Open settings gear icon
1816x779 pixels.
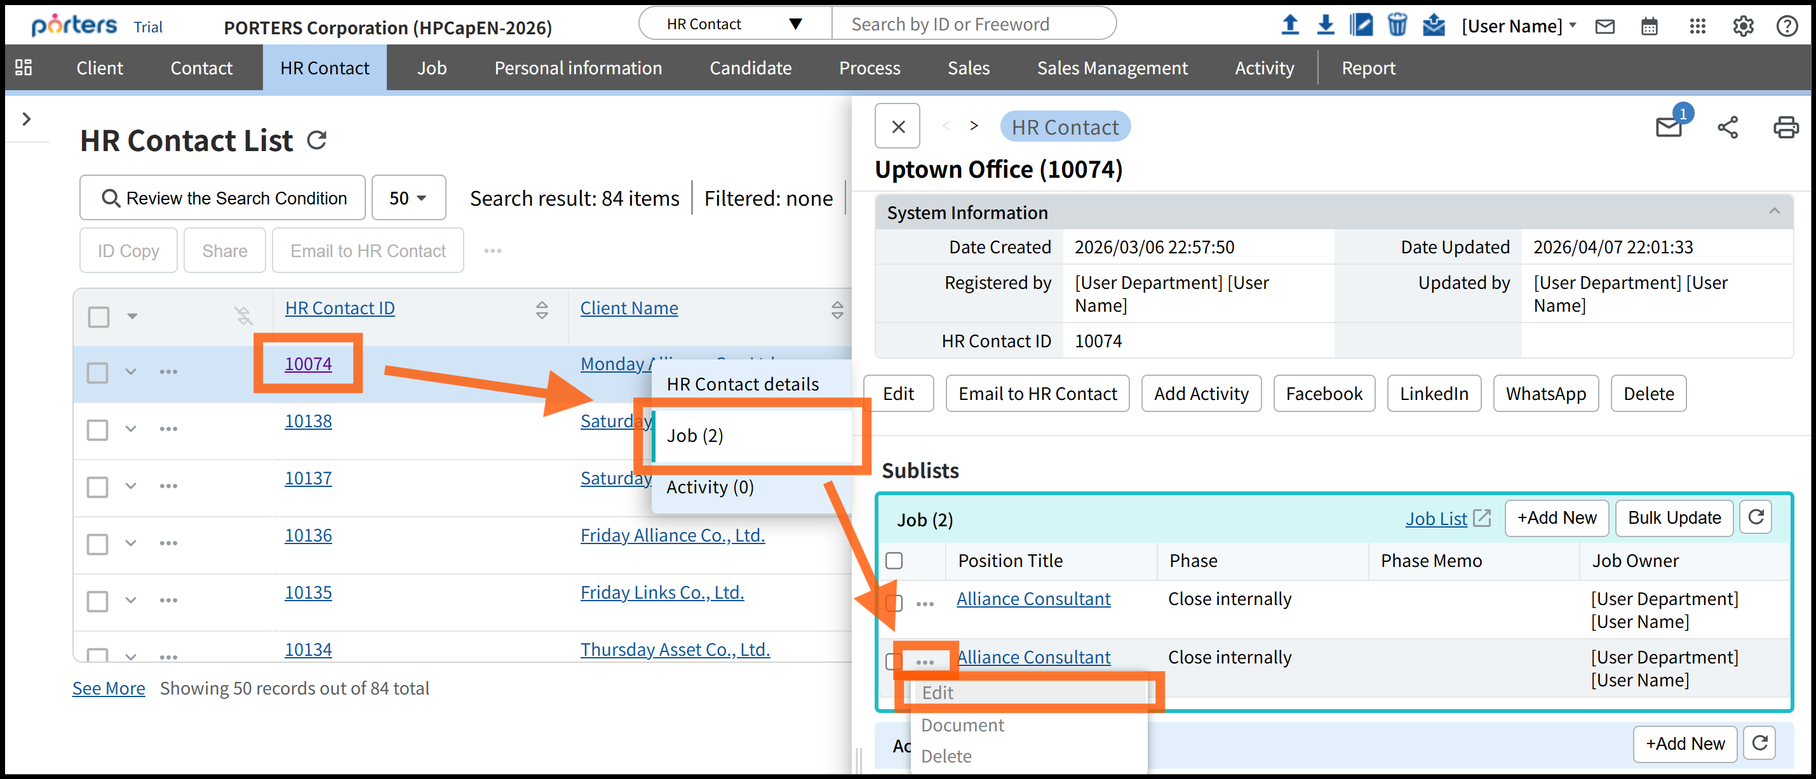[1743, 27]
